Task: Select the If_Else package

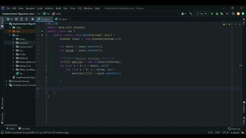Action: click(x=22, y=54)
